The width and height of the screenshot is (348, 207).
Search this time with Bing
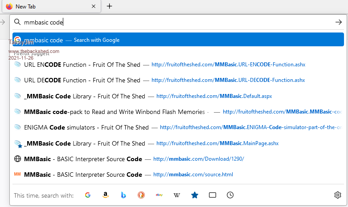tap(123, 195)
